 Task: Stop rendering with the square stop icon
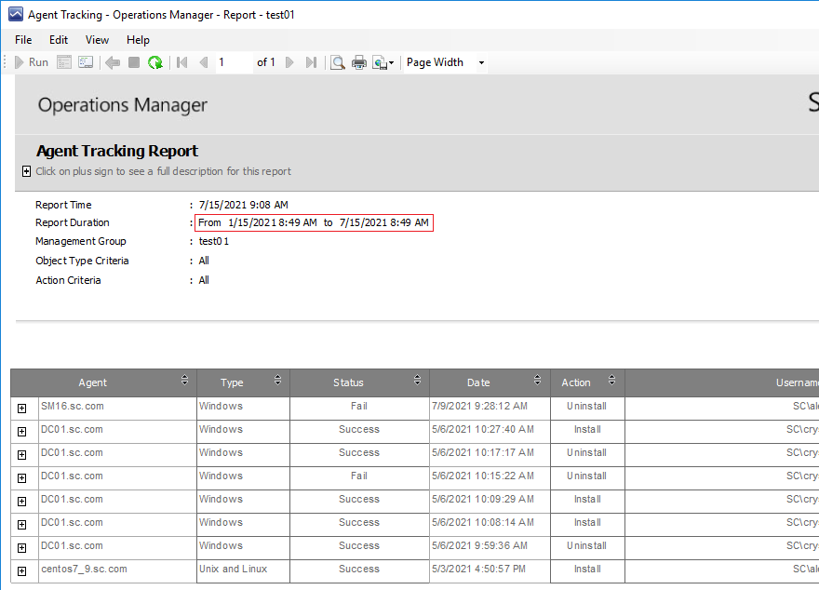134,62
